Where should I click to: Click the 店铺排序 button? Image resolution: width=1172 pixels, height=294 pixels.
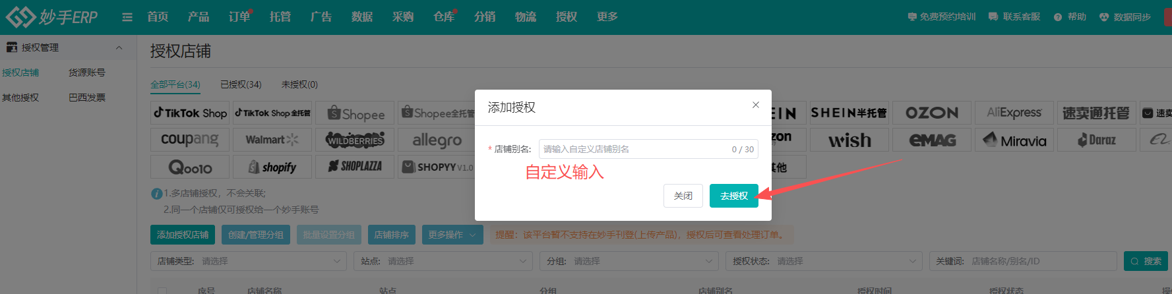click(392, 235)
